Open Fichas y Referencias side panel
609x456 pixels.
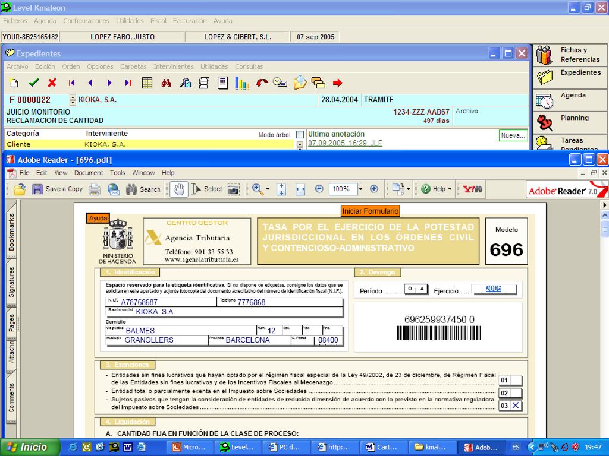pyautogui.click(x=569, y=55)
